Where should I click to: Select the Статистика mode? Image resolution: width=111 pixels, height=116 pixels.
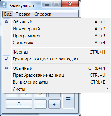pos(56,43)
